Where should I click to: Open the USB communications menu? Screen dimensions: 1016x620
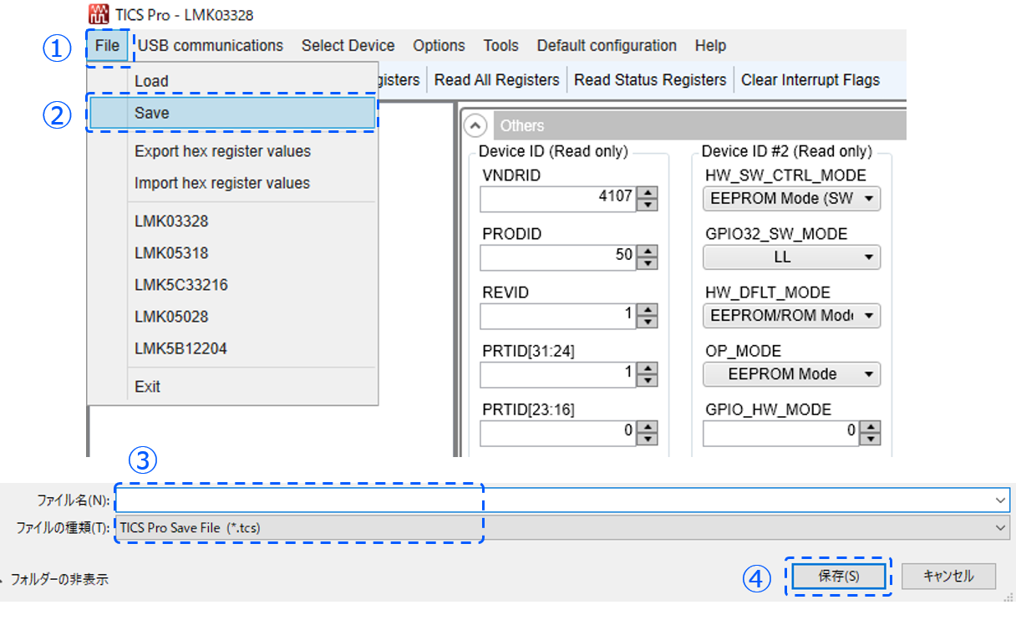tap(211, 46)
